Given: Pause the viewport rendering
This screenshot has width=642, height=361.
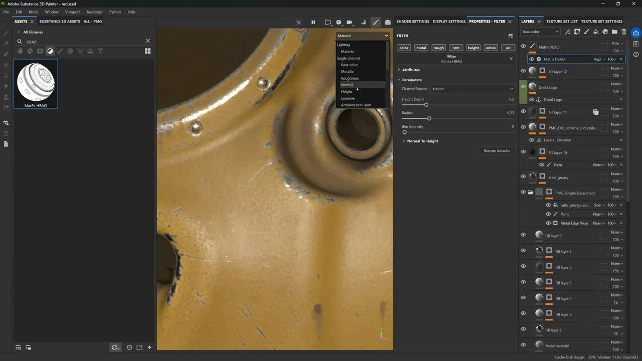Looking at the screenshot, I should [313, 22].
